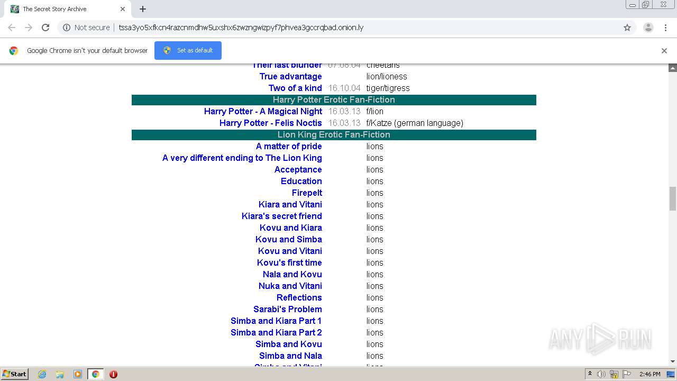Launch Internet Explorer from the taskbar
This screenshot has width=677, height=381.
click(x=42, y=374)
